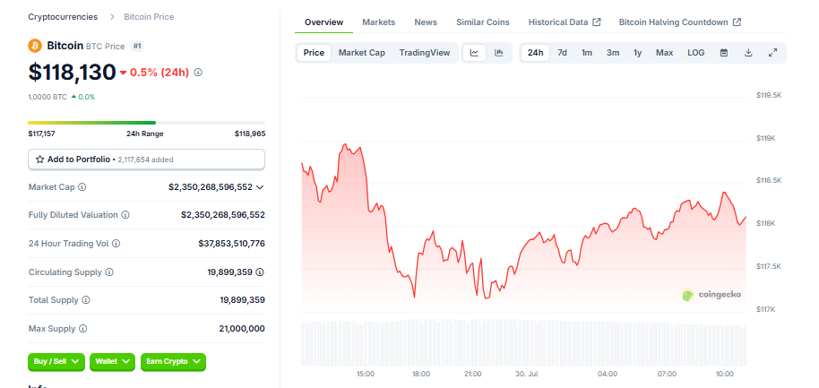The width and height of the screenshot is (819, 388).
Task: Select Max time range
Action: pos(664,53)
